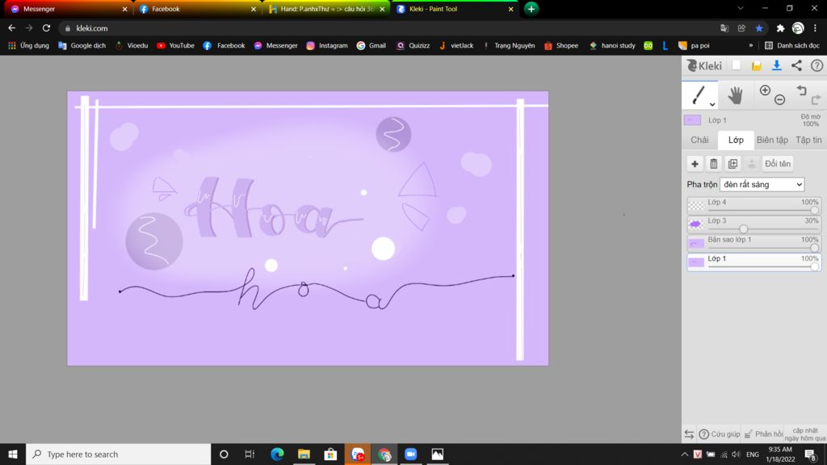This screenshot has width=827, height=465.
Task: Zoom in using the plus magnifier
Action: [765, 90]
